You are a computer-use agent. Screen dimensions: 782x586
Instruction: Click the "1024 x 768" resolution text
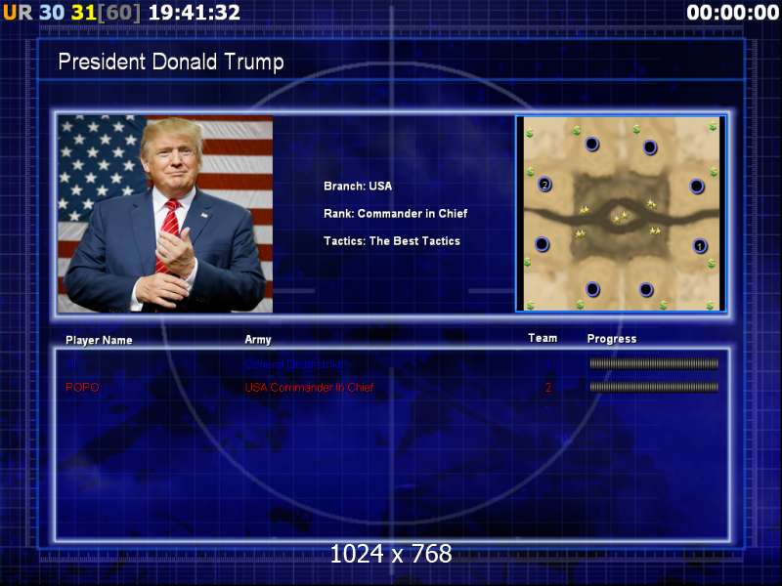[391, 554]
